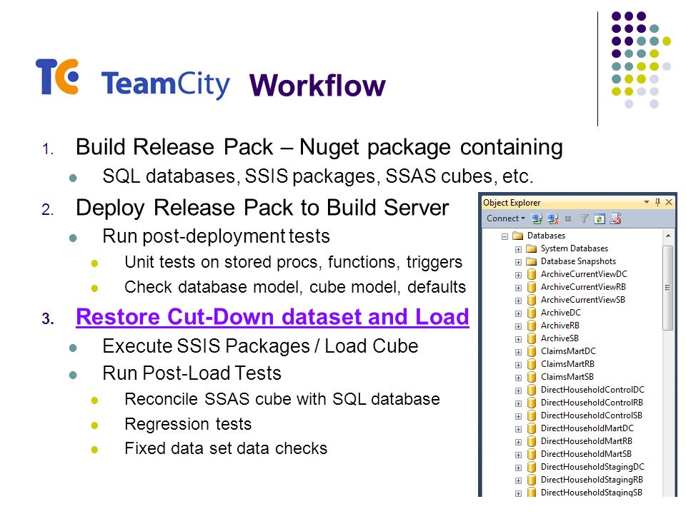Click the Filter funnel icon
686x514 pixels.
click(x=584, y=219)
